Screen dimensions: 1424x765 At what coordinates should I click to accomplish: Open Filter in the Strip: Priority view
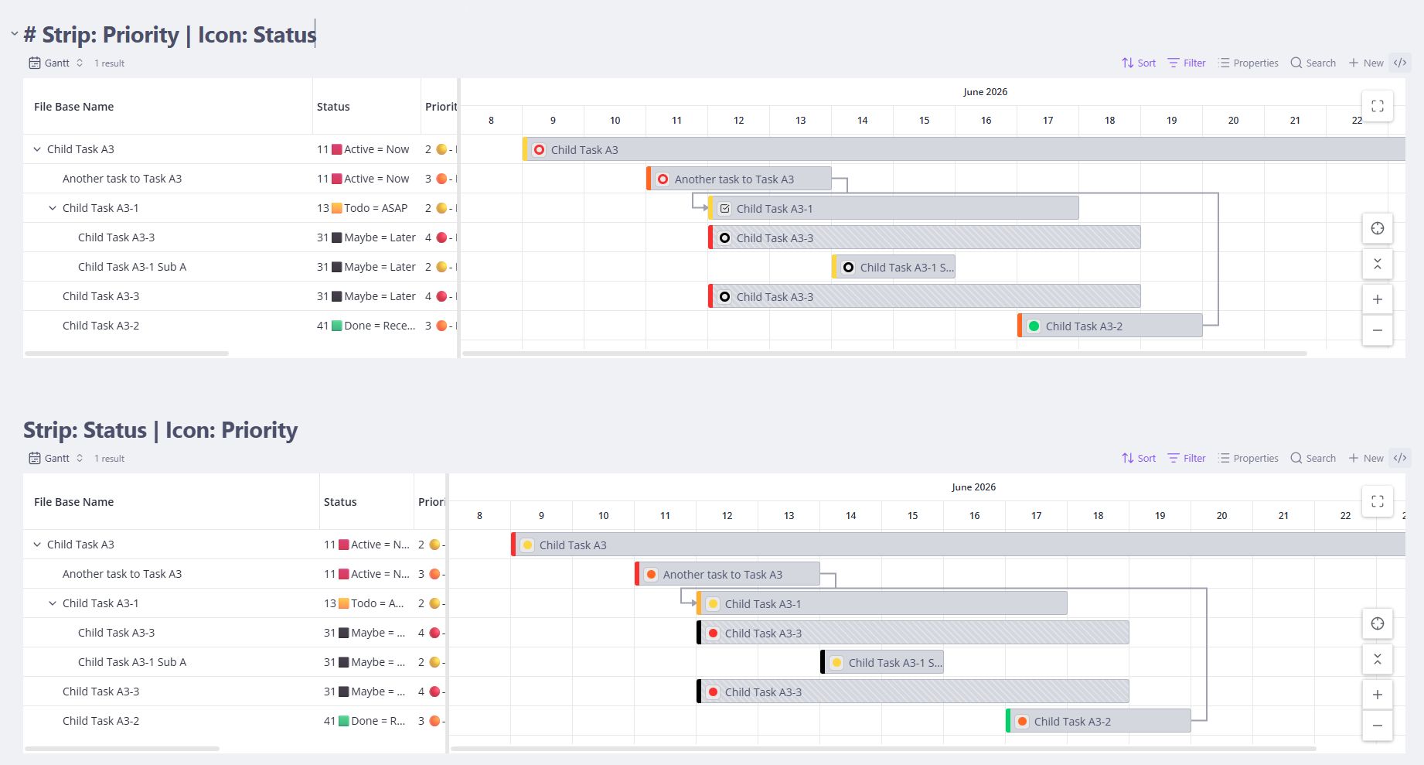coord(1187,63)
